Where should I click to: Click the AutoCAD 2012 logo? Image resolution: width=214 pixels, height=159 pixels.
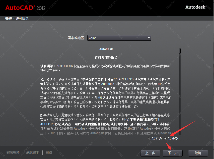pyautogui.click(x=25, y=8)
